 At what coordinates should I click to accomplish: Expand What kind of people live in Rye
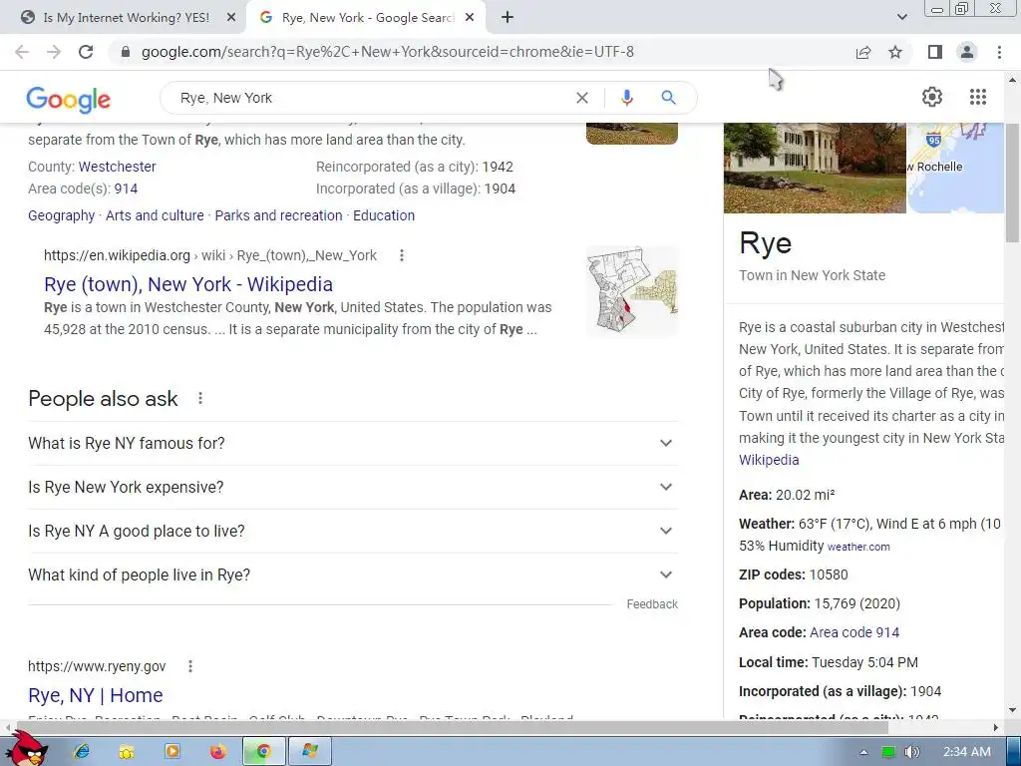click(x=352, y=575)
